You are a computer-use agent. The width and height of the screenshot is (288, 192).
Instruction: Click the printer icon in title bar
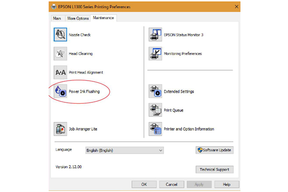[54, 7]
